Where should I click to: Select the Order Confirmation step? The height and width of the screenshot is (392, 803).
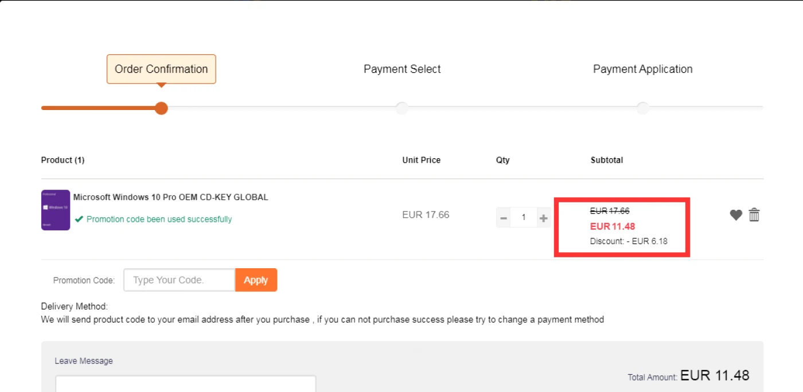click(x=161, y=69)
